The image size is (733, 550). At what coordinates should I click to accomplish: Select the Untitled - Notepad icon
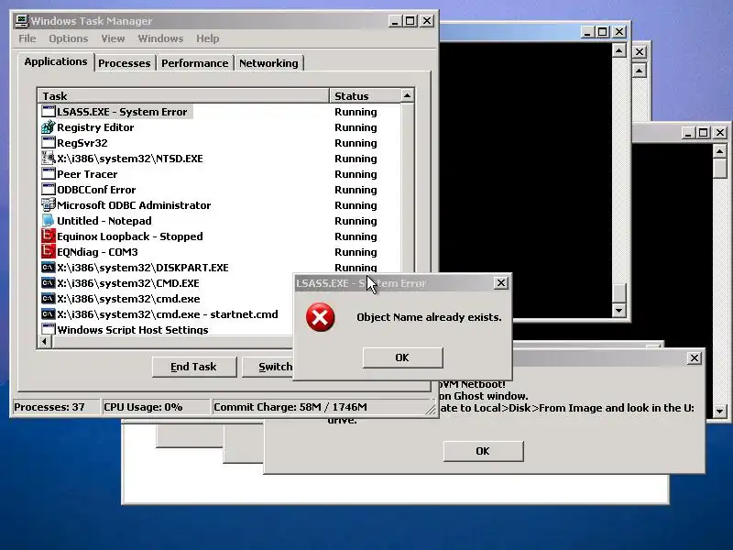point(49,220)
